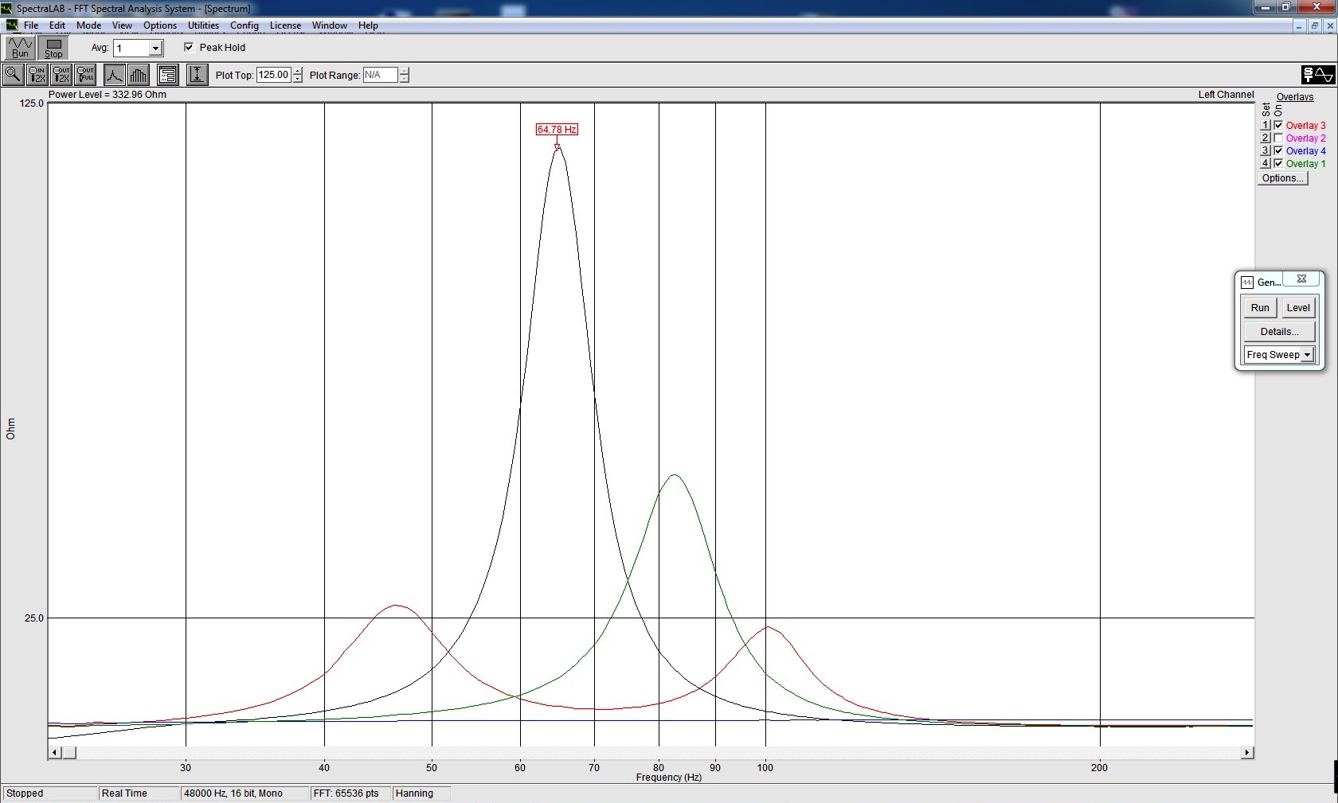Open Details in the Gen window
The image size is (1338, 803).
[1279, 332]
